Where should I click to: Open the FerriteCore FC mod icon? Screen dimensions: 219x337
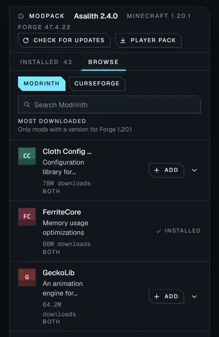pos(27,217)
